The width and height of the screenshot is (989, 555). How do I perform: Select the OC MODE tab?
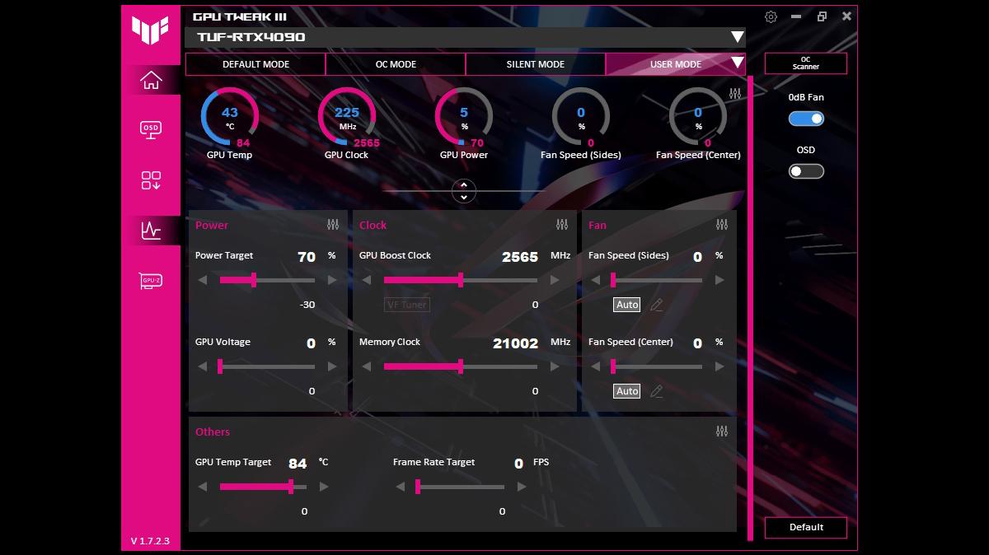(395, 63)
